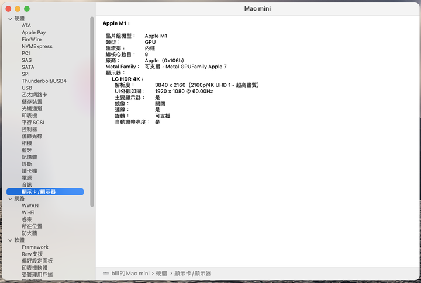
Task: Click 顯示卡/顯示器 in the bottom path bar
Action: point(193,274)
